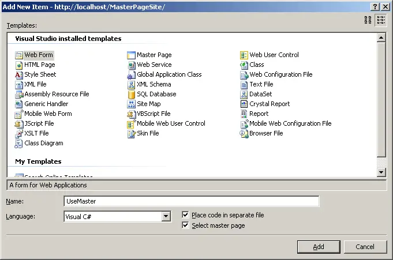Click templates list scroll up arrow
393x260 pixels.
point(381,38)
